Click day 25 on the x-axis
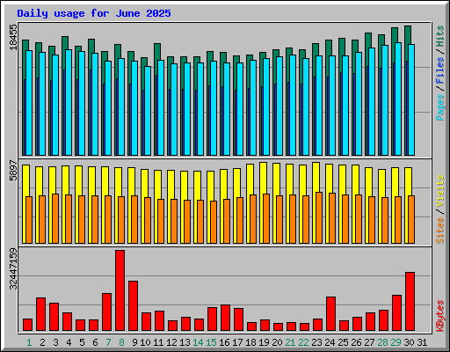Image resolution: width=450 pixels, height=352 pixels. coord(343,342)
